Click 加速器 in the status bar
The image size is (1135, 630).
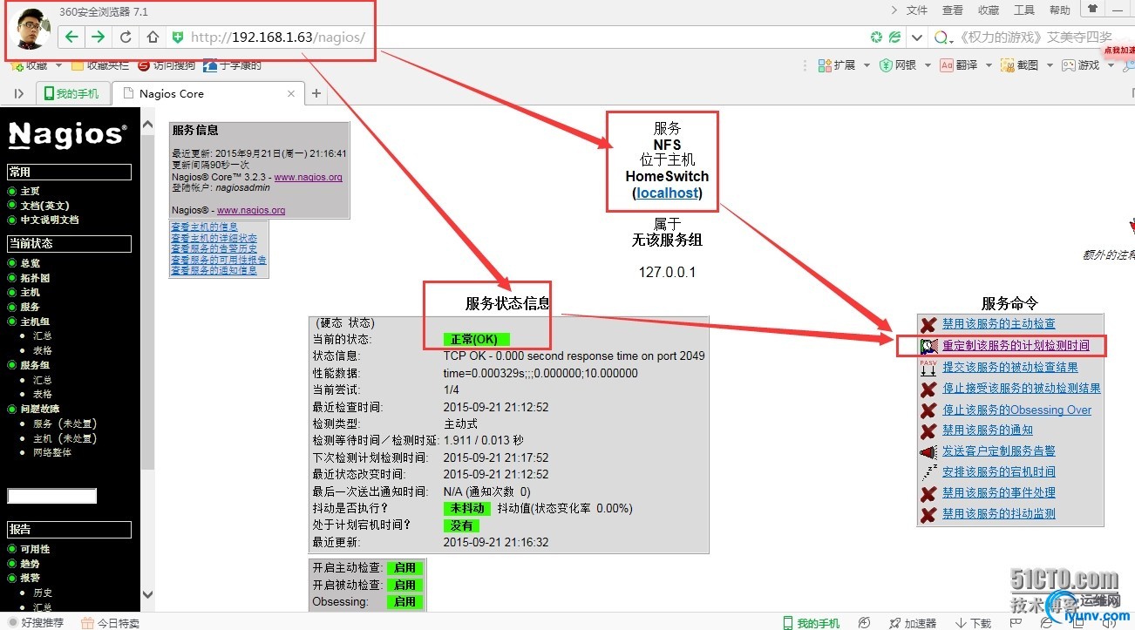point(912,623)
